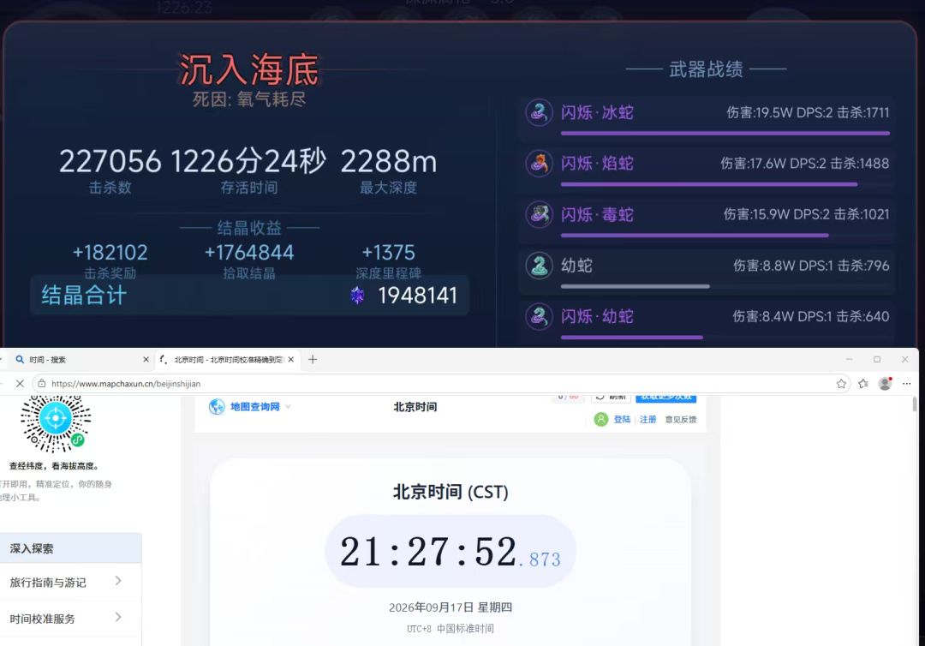
Task: Click the survival time 1226分24秒
Action: click(x=248, y=161)
